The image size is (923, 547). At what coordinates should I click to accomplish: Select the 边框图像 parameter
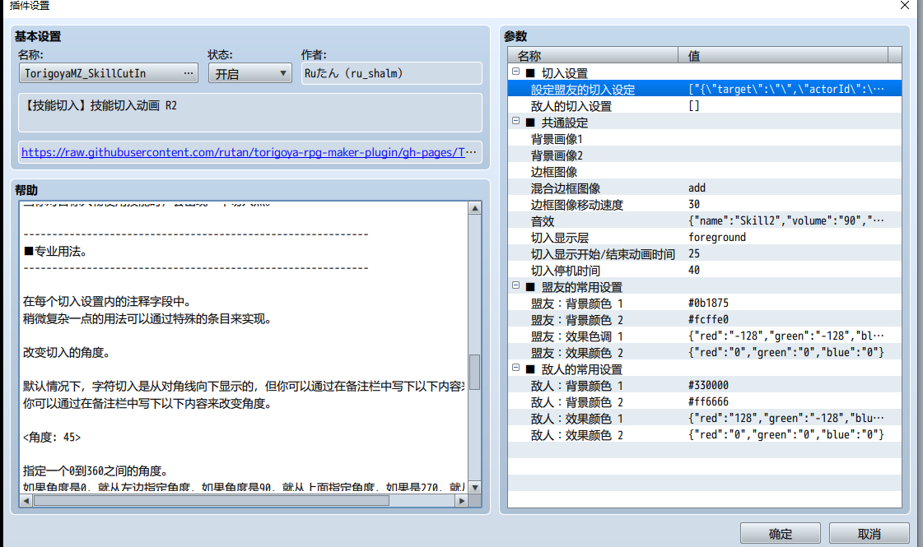coord(705,171)
